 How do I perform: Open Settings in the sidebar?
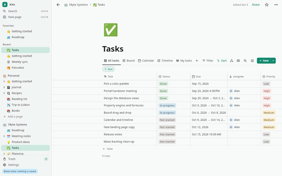(25, 165)
